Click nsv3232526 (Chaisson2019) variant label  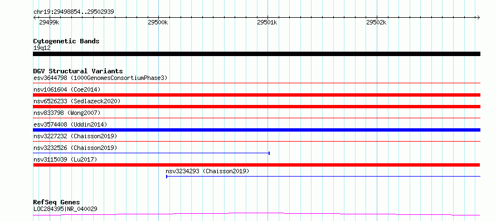click(x=75, y=148)
